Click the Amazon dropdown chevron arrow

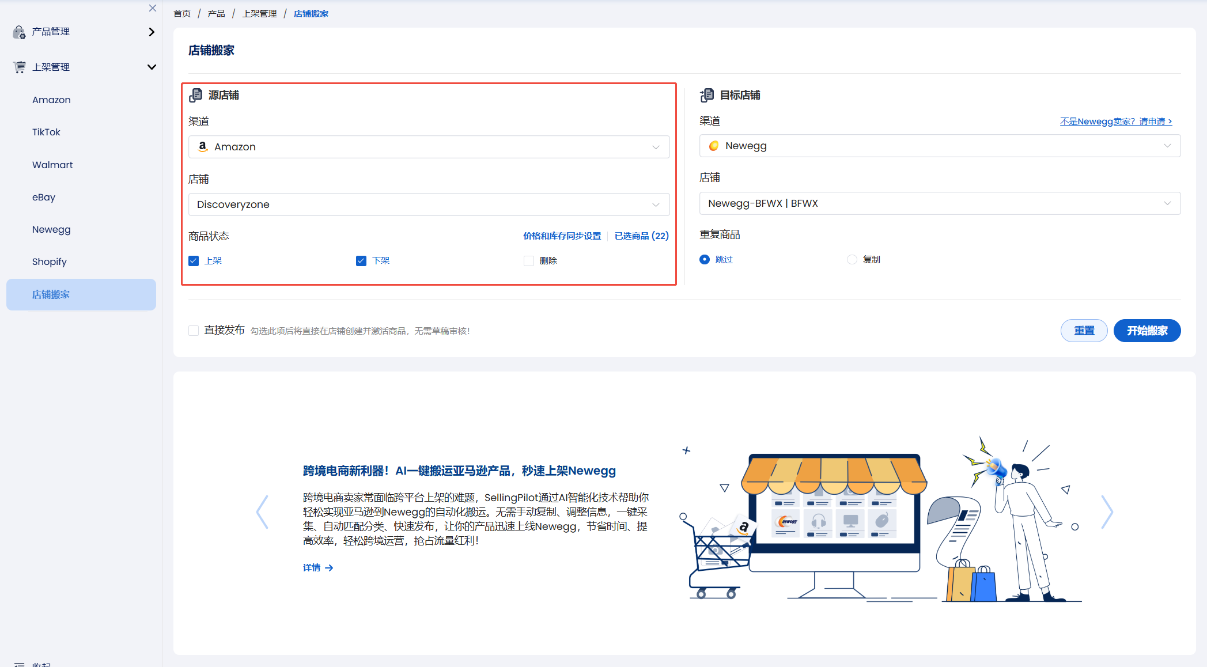pos(656,147)
